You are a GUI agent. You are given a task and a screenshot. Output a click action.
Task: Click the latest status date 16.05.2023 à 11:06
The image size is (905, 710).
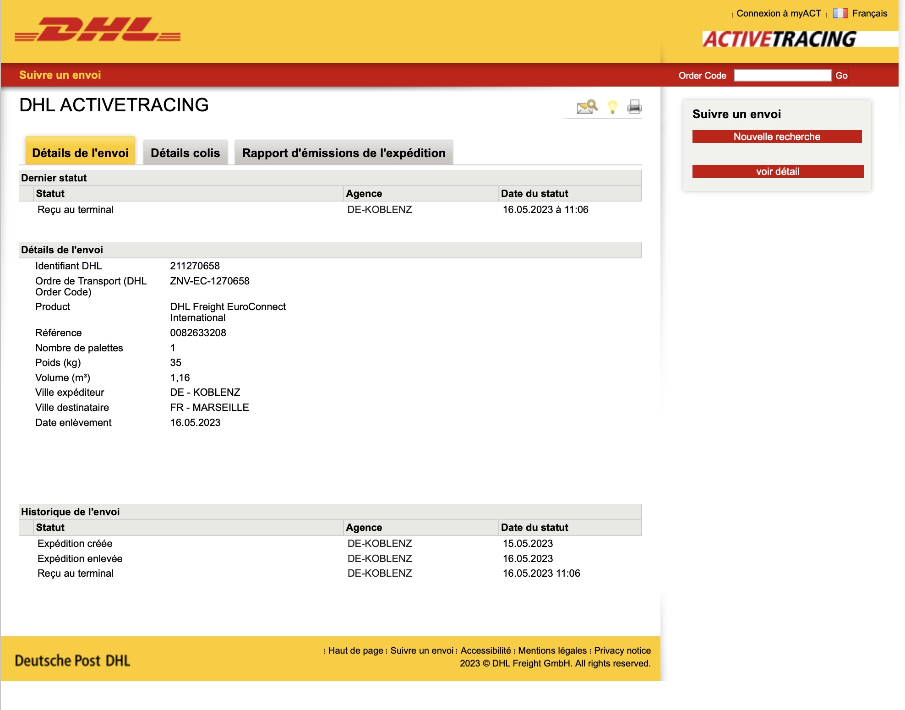point(545,210)
